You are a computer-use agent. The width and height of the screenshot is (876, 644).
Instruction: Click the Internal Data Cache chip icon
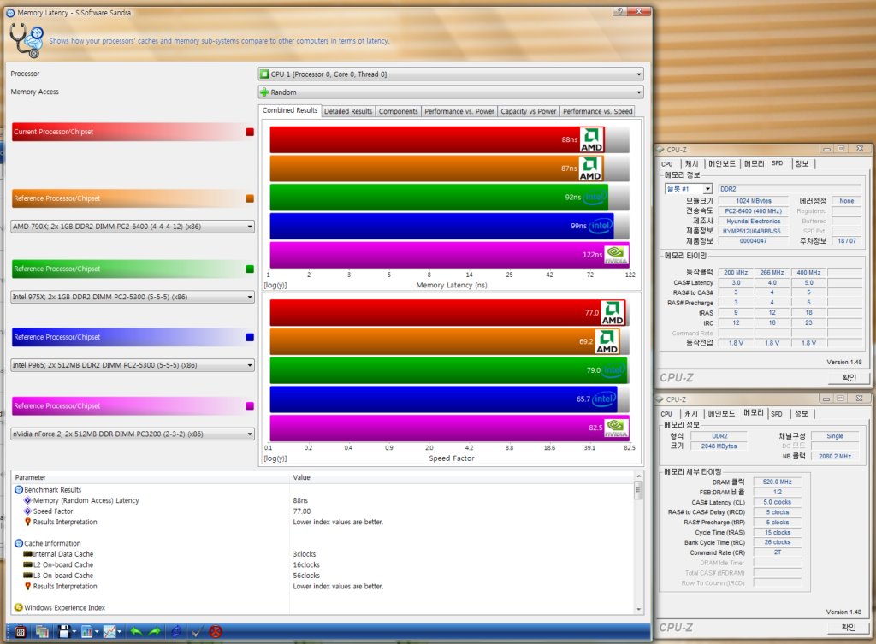pyautogui.click(x=27, y=554)
